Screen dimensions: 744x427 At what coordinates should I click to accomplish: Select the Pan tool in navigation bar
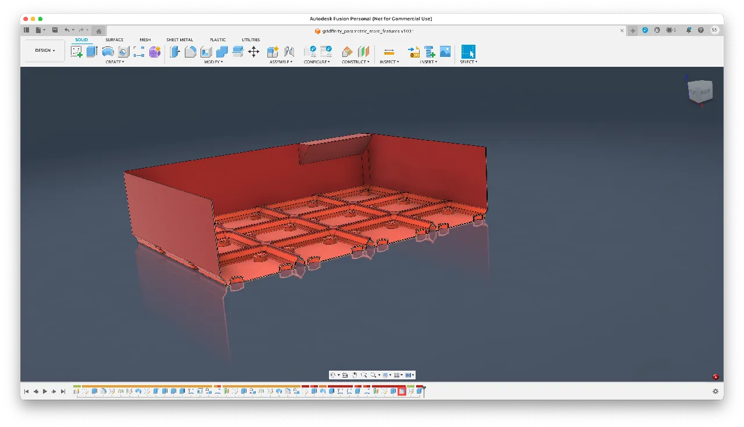pos(355,375)
